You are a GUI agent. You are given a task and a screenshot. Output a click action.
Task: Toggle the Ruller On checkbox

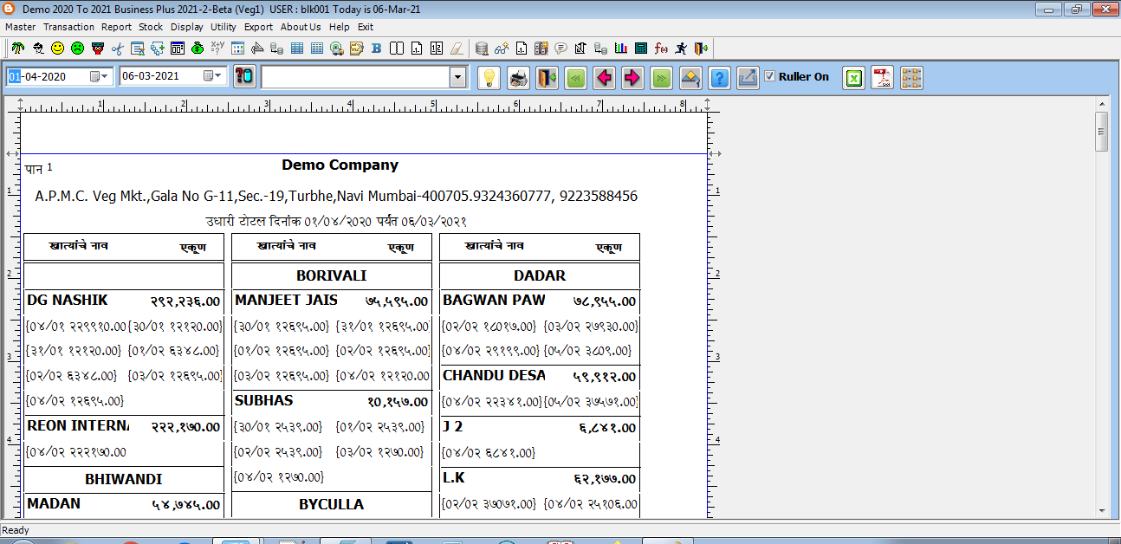[x=769, y=76]
